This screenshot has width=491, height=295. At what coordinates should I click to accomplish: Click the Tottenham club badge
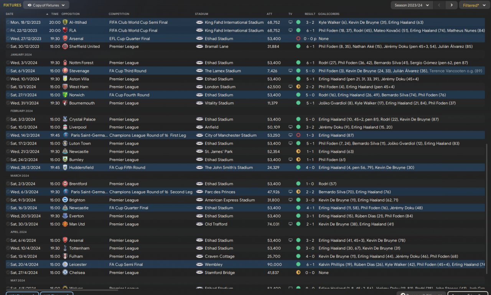tap(65, 248)
